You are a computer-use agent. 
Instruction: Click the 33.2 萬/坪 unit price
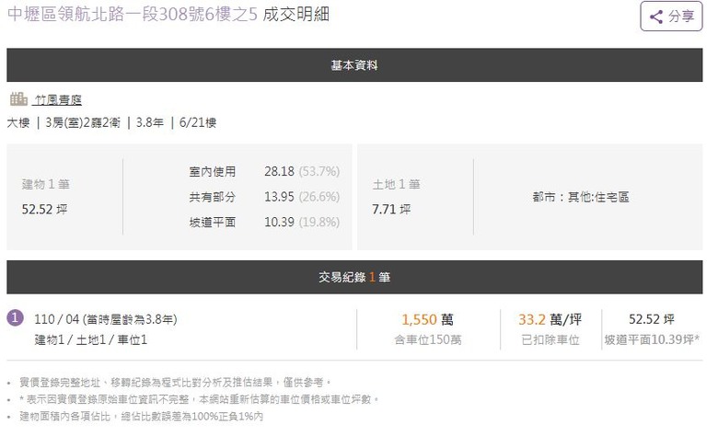(x=550, y=319)
